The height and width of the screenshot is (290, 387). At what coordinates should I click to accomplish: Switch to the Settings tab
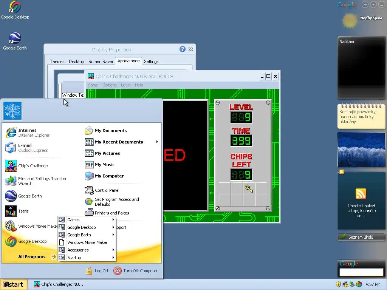click(151, 62)
